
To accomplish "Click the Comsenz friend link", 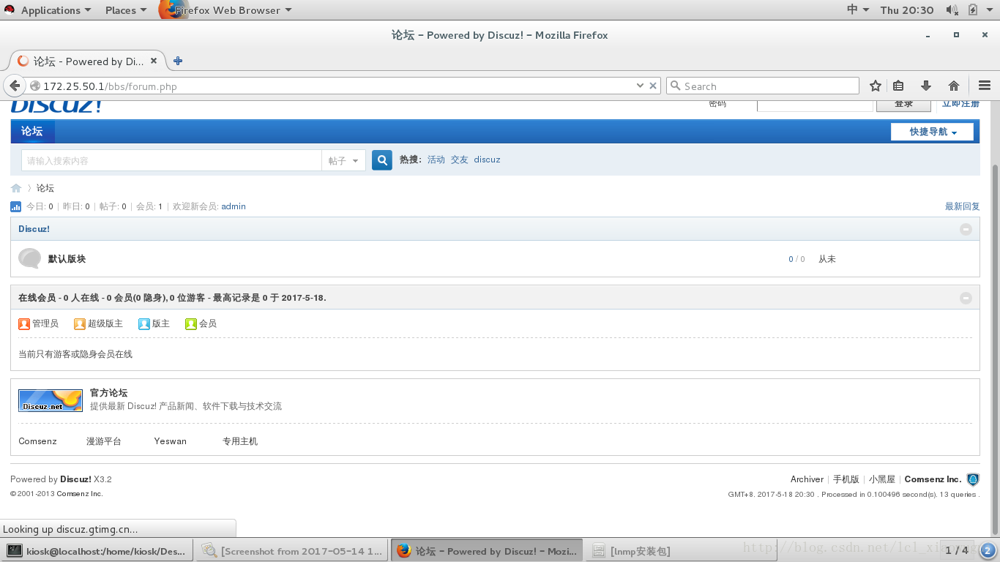I will [x=37, y=441].
